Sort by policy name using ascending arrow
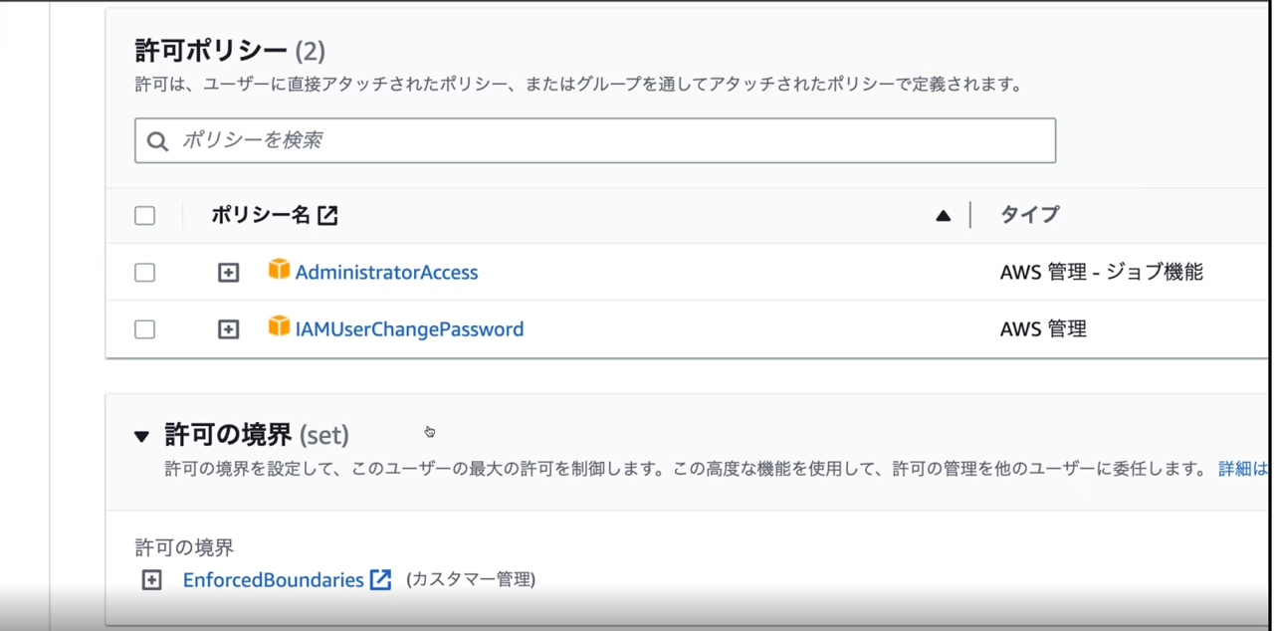The height and width of the screenshot is (631, 1274). (944, 216)
